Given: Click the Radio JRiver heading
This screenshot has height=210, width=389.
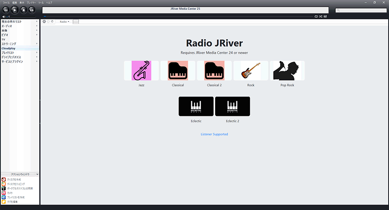Looking at the screenshot, I should (214, 43).
